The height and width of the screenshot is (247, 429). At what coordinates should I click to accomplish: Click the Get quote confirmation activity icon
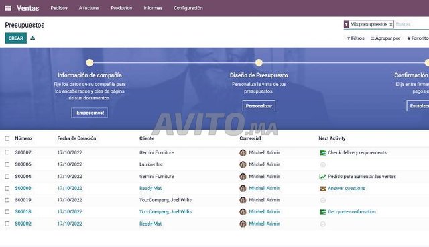(x=323, y=212)
